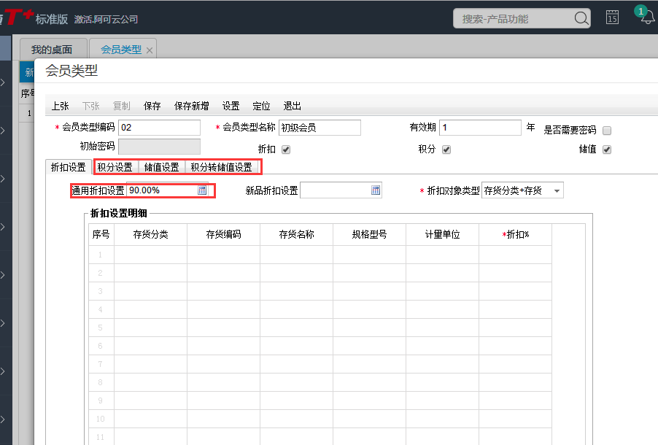Image resolution: width=658 pixels, height=445 pixels.
Task: Click the 保存 toolbar button
Action: (152, 106)
